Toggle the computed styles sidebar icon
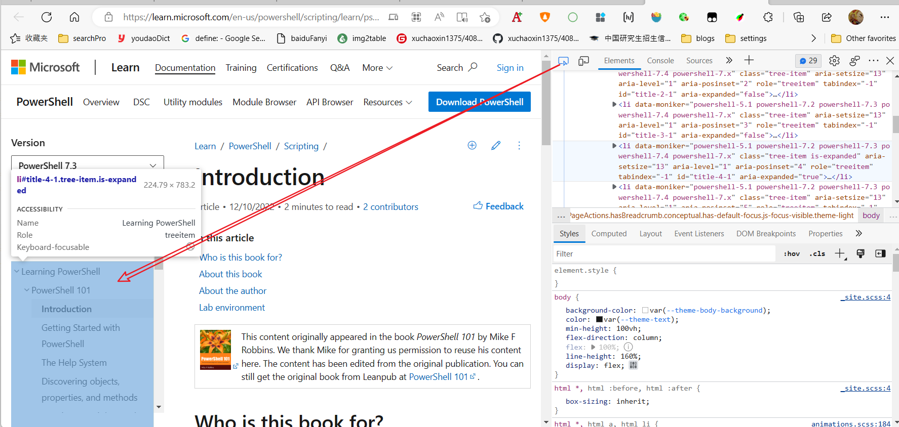This screenshot has width=899, height=427. point(880,253)
